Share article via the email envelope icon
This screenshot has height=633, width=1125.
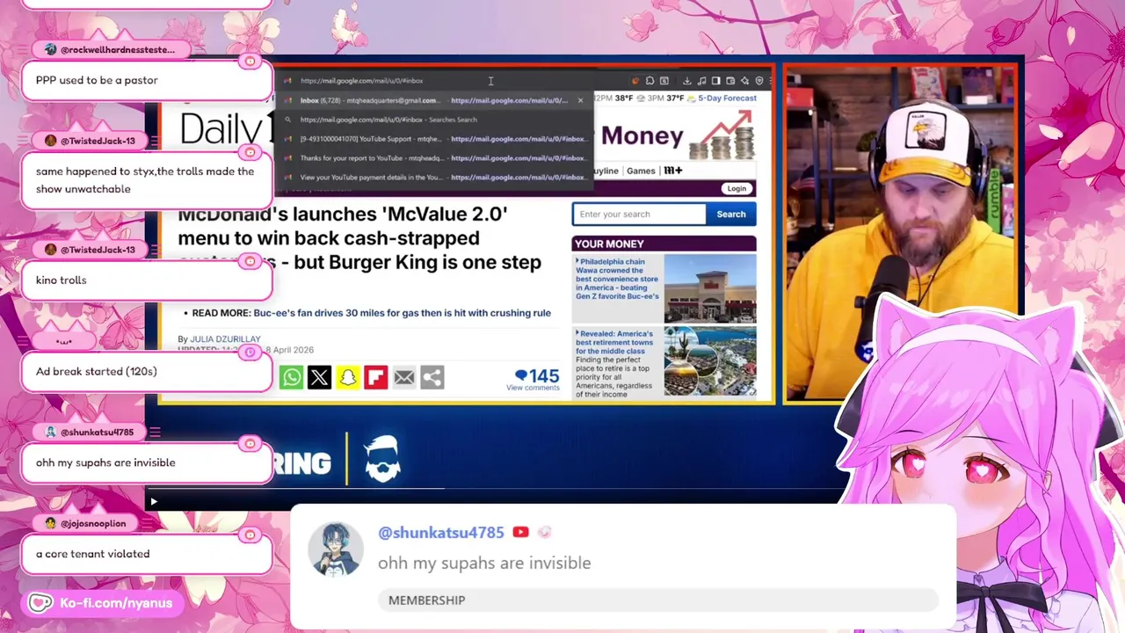[403, 377]
